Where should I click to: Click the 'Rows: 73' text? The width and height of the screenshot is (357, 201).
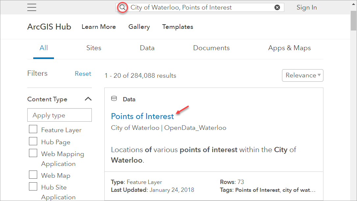coord(232,182)
